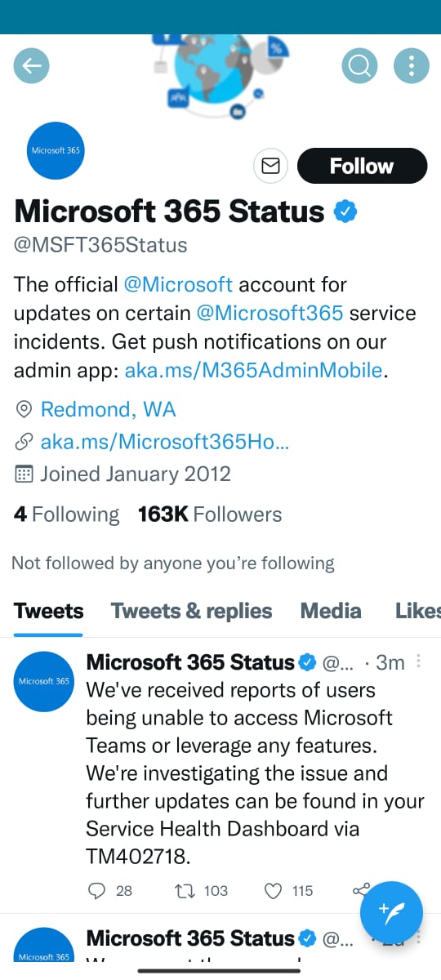Select the Tweets tab

click(x=49, y=611)
